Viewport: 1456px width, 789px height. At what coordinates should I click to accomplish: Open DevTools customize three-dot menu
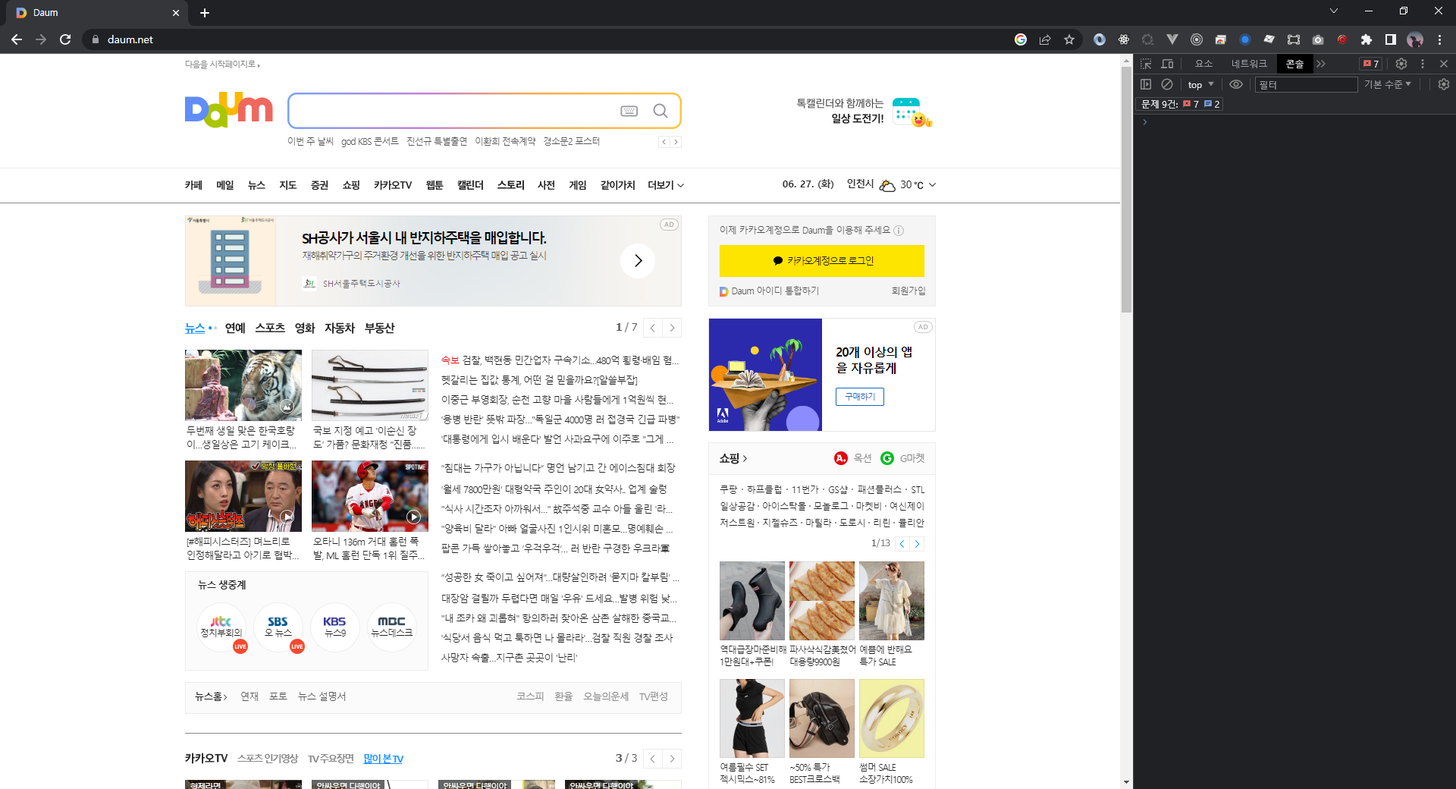click(1423, 64)
